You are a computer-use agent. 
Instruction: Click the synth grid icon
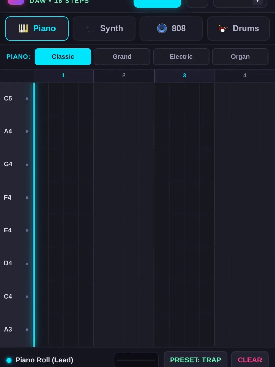click(90, 30)
